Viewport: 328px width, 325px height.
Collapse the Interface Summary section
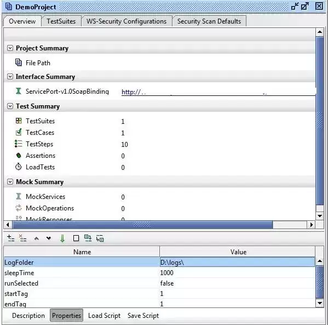10,77
